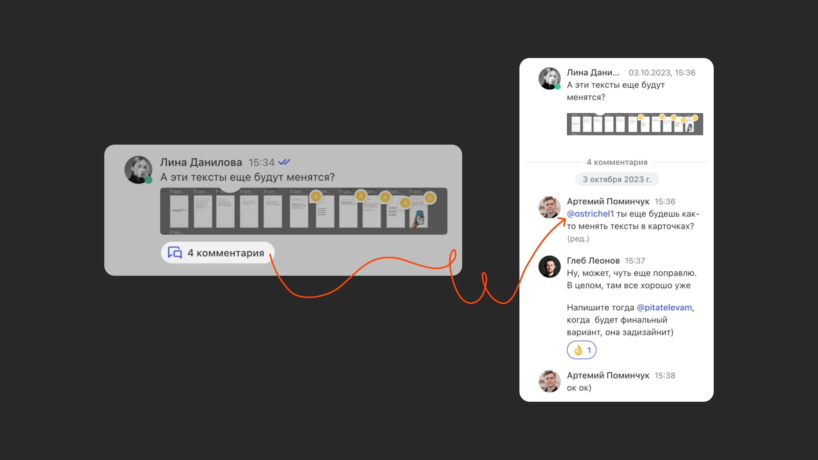Open the small frames thumbnail in thread
The image size is (818, 460).
[x=635, y=124]
